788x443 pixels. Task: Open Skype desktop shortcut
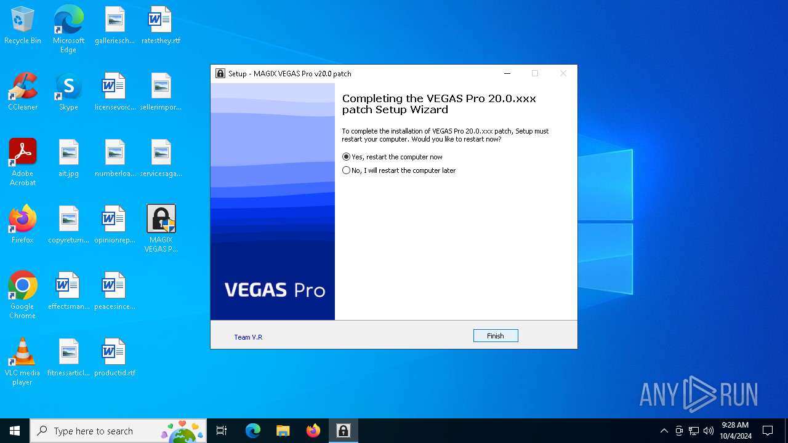coord(68,92)
